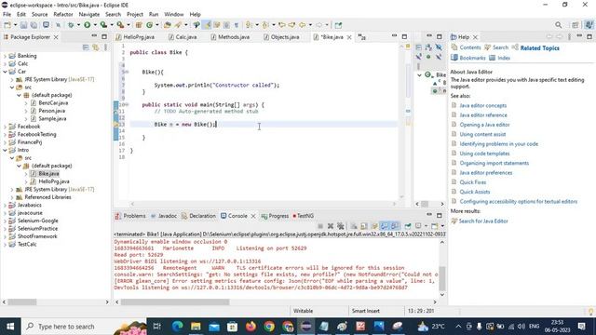The width and height of the screenshot is (596, 335).
Task: Click the Pin Console icon
Action: coord(408,226)
